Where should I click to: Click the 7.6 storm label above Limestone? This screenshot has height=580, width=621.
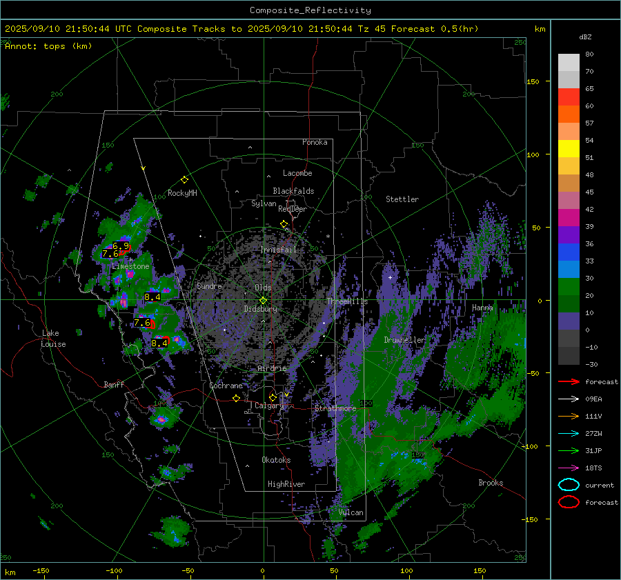coord(110,254)
